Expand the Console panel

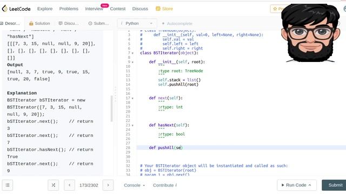(x=134, y=185)
